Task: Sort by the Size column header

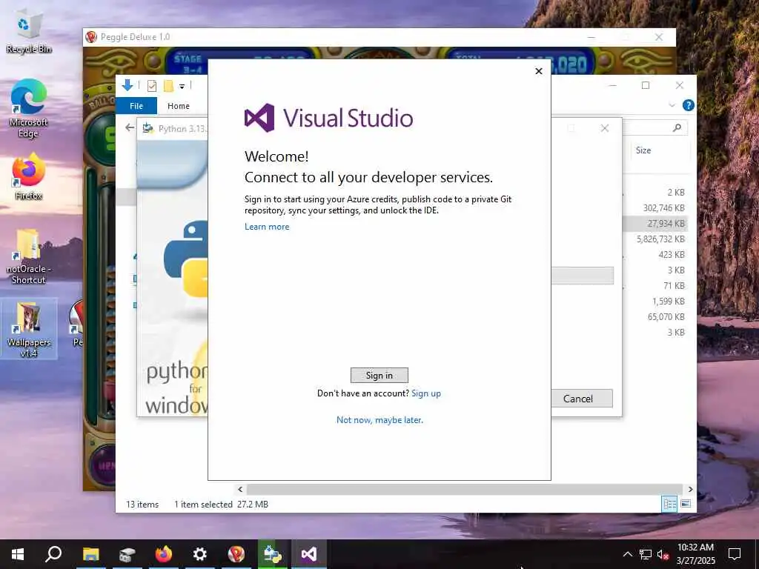Action: pos(643,150)
